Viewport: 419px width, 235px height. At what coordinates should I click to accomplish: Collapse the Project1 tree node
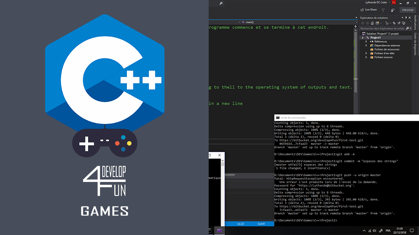click(363, 38)
